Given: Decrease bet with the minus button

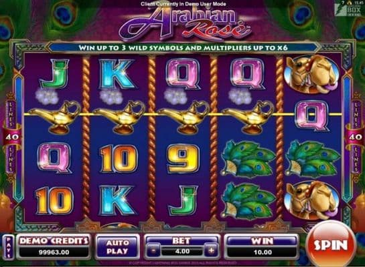Looking at the screenshot, I should coord(153,251).
